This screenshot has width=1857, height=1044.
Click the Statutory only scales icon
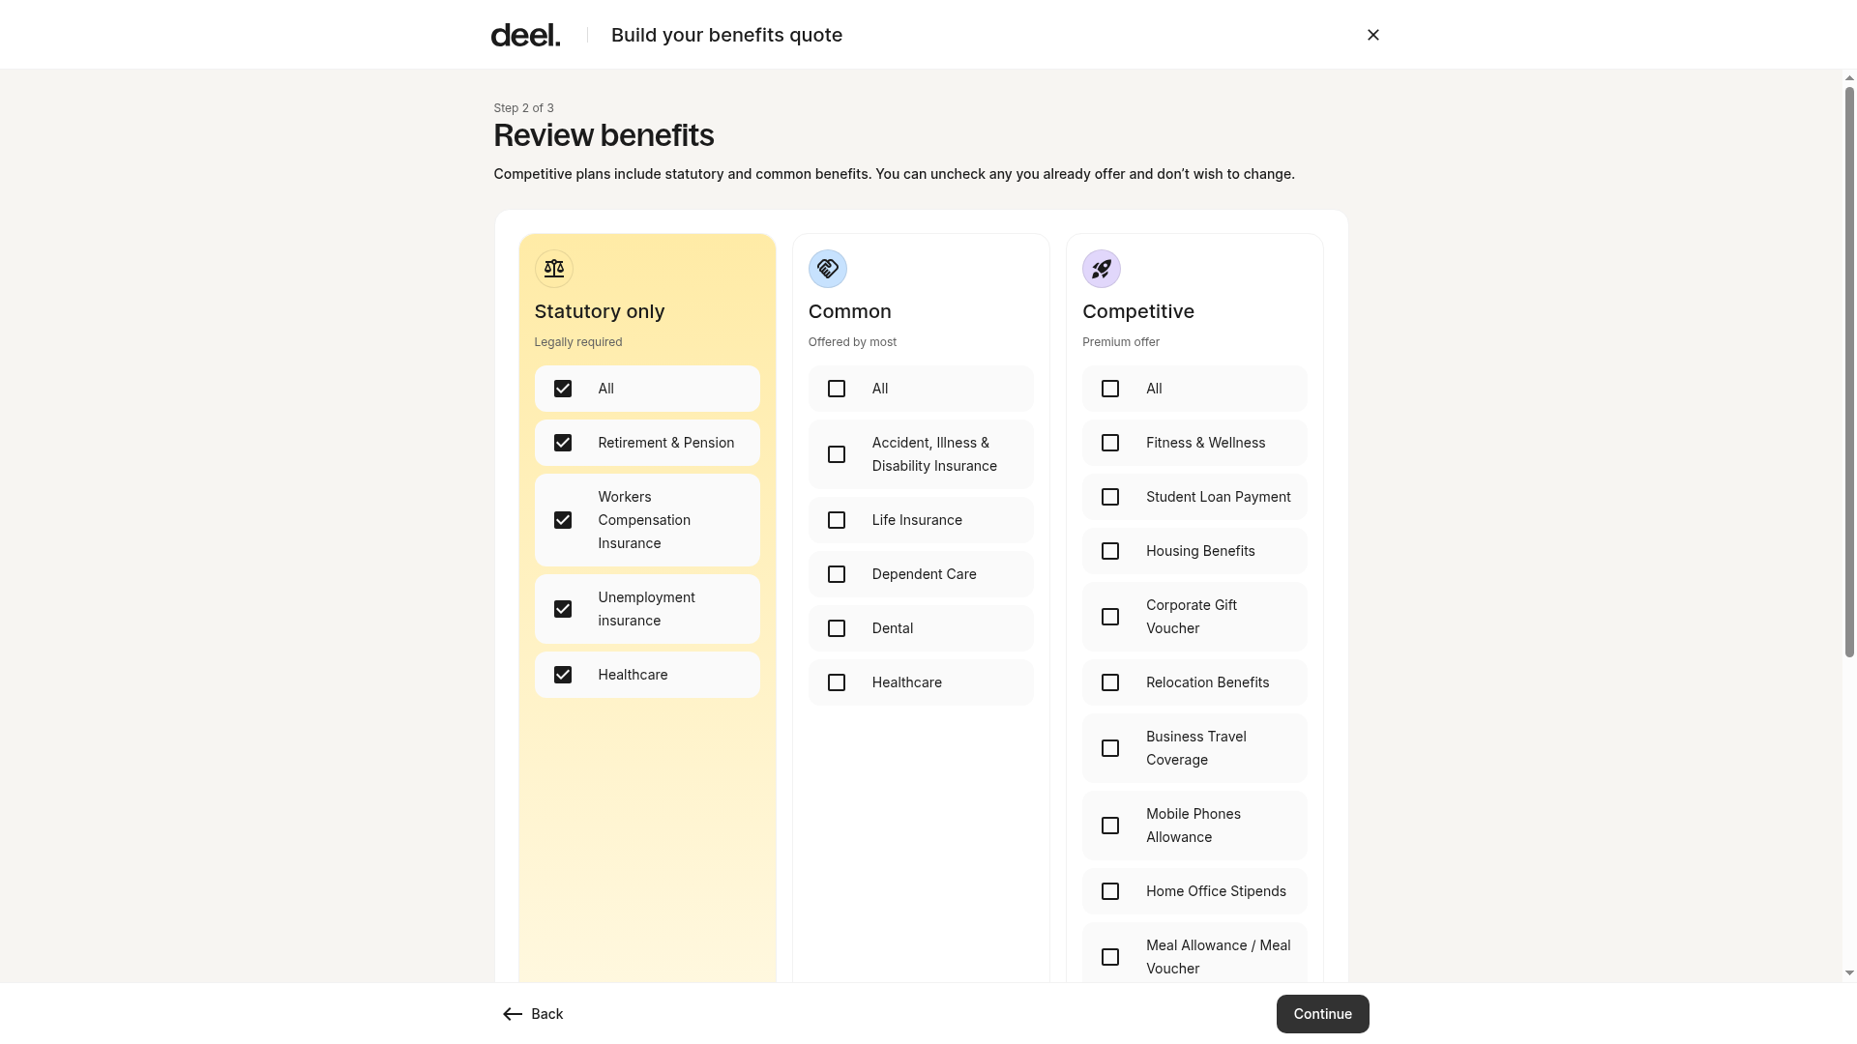(554, 269)
